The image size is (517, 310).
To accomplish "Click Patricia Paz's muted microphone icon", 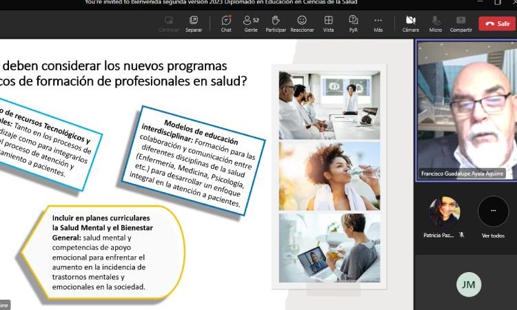I will 462,235.
